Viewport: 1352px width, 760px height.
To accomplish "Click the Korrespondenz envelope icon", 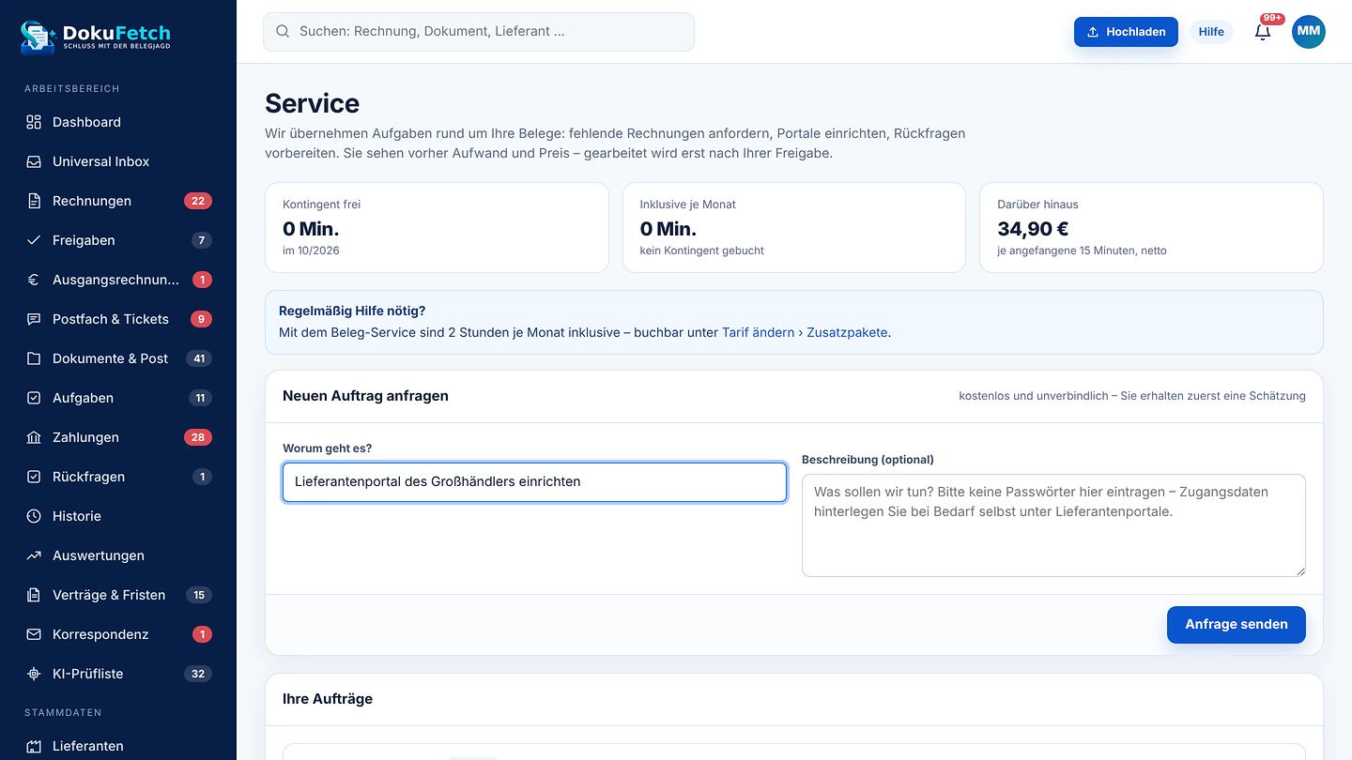I will [34, 634].
